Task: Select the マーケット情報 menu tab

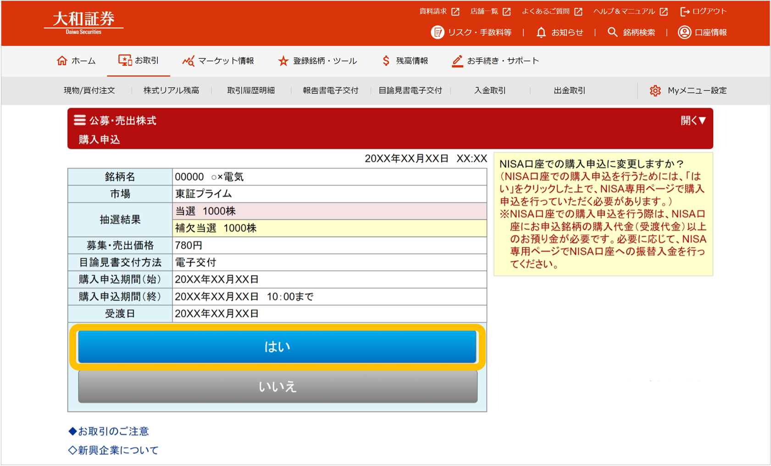Action: 218,61
